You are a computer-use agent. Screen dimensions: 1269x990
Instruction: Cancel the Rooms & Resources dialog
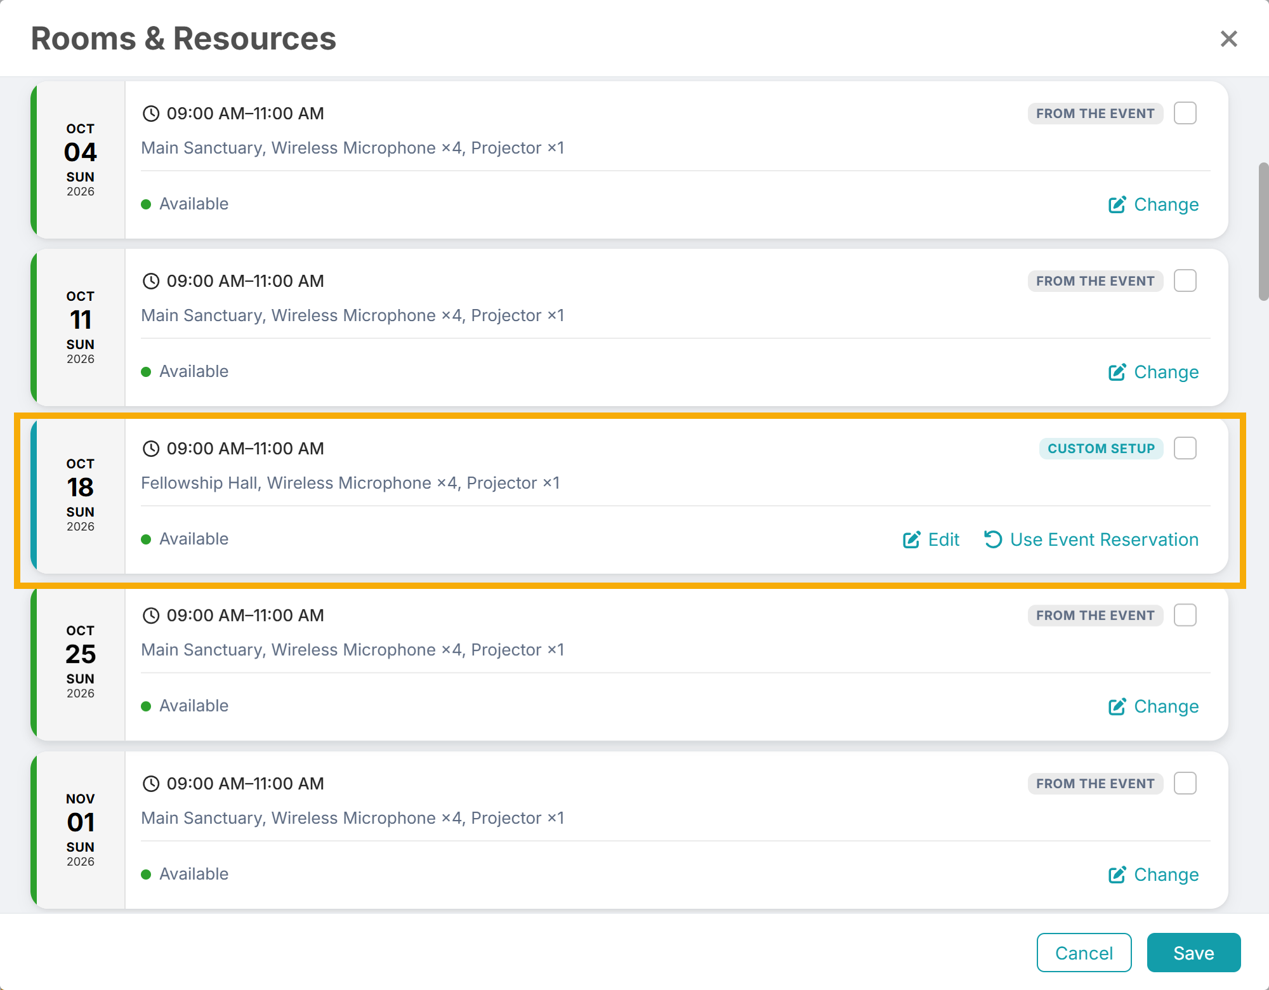pyautogui.click(x=1084, y=953)
